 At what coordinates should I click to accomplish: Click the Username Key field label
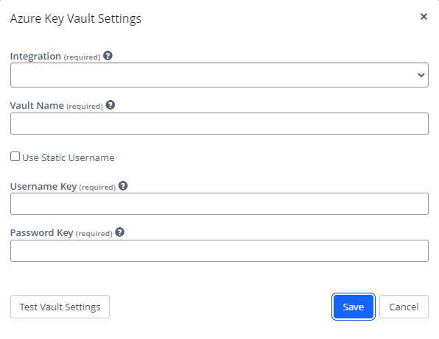point(43,186)
